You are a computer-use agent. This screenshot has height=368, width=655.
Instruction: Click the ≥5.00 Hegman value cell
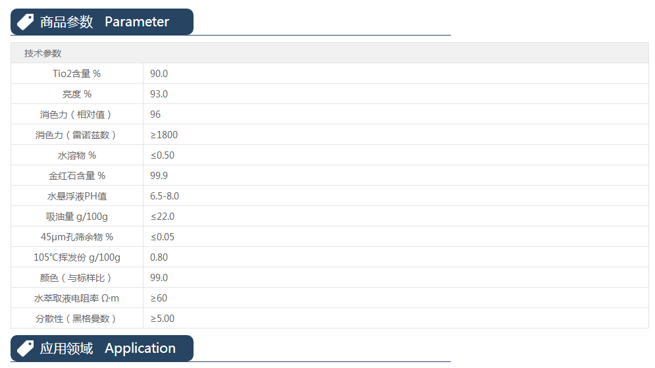pos(163,319)
